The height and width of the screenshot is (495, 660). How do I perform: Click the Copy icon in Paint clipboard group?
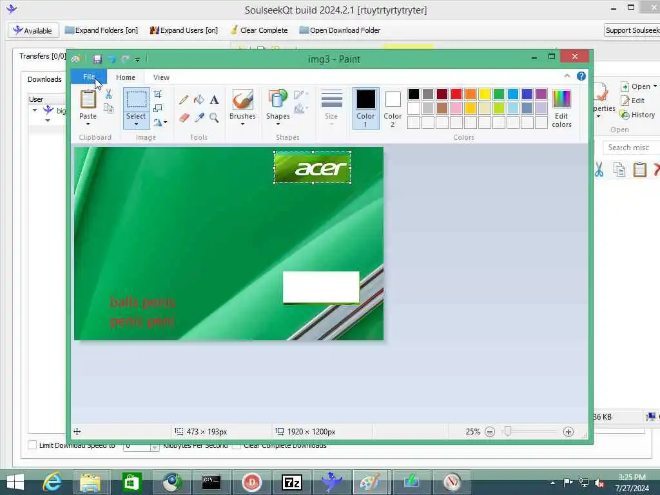coord(108,108)
